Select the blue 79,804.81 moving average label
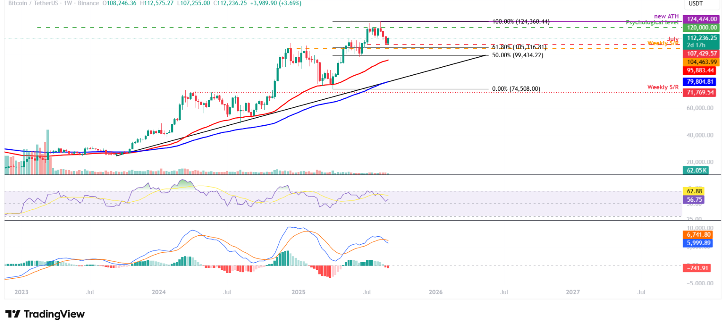The width and height of the screenshot is (726, 327). [x=700, y=82]
